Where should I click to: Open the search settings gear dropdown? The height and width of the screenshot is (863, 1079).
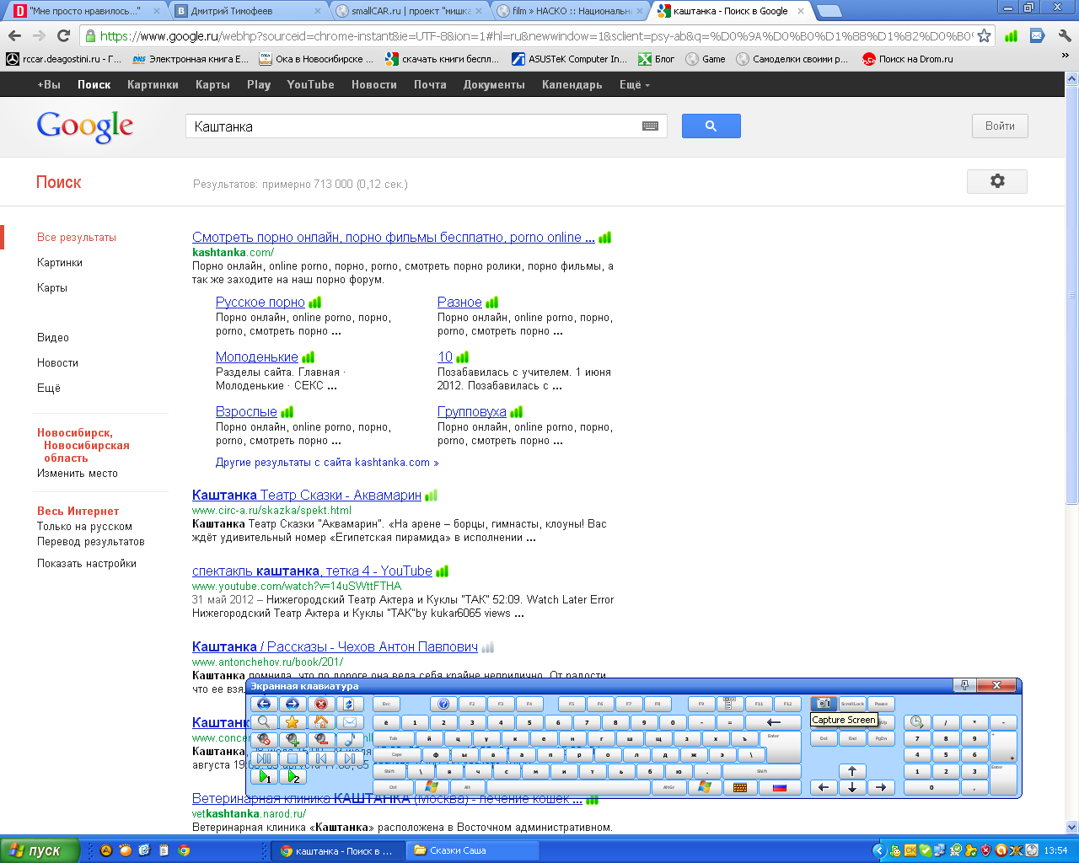996,181
